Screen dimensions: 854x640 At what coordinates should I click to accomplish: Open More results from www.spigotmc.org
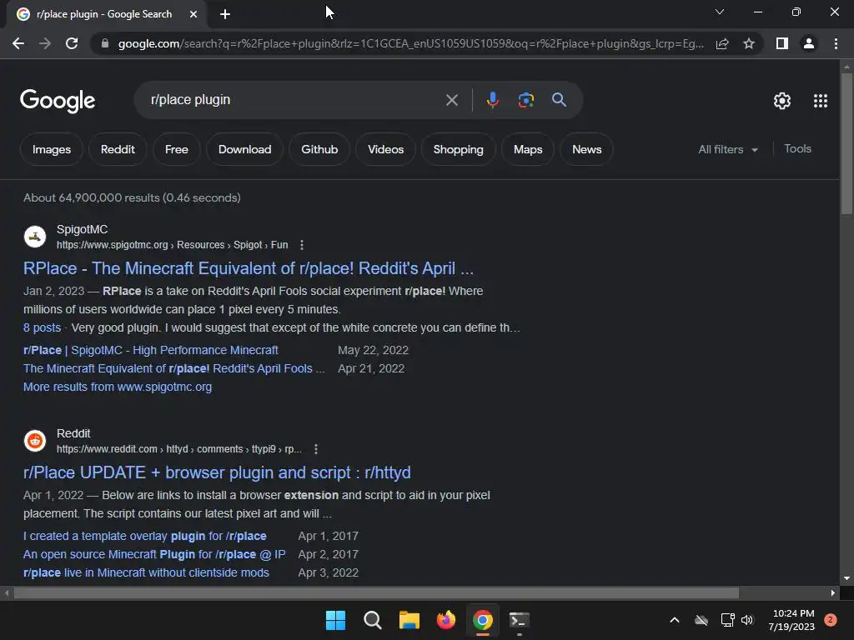tap(118, 387)
